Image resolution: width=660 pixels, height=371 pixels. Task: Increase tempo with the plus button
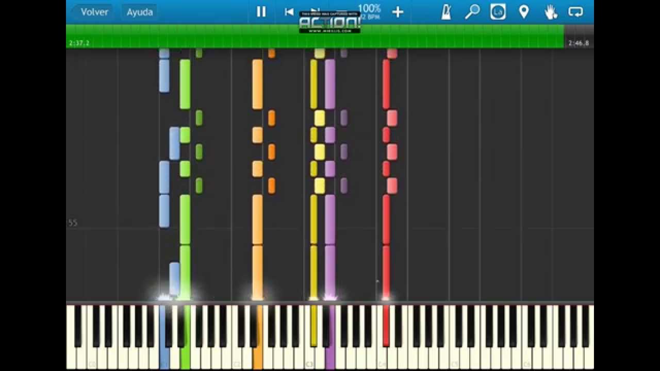point(398,12)
